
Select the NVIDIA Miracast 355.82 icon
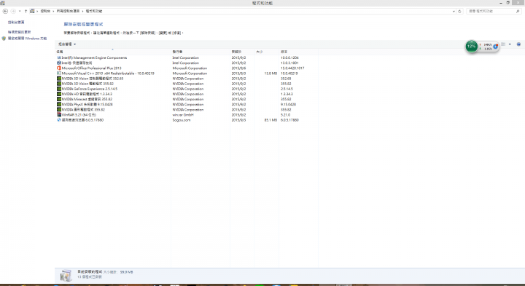59,99
